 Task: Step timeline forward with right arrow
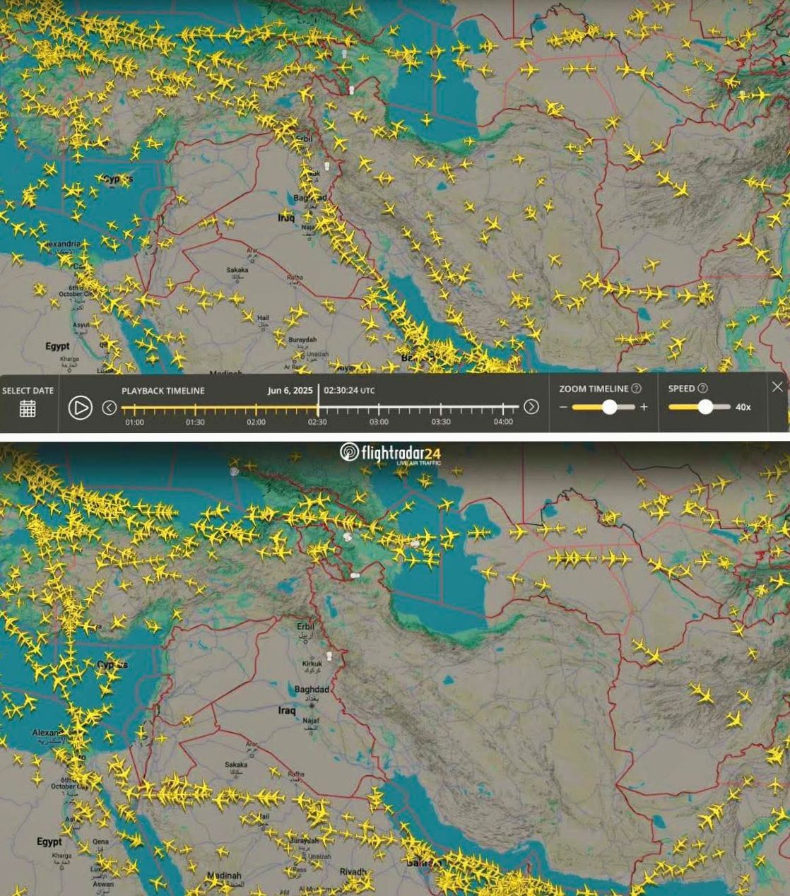pyautogui.click(x=531, y=407)
